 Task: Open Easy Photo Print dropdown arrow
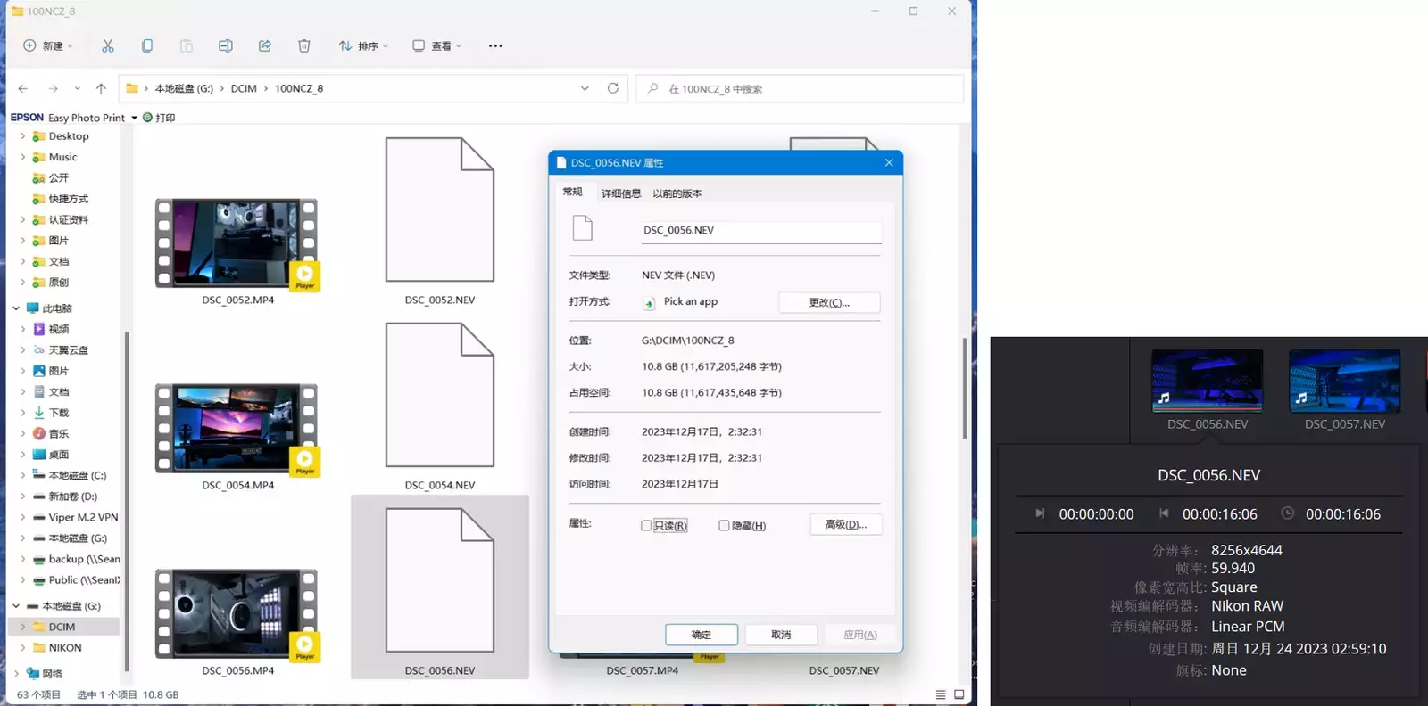pyautogui.click(x=135, y=118)
